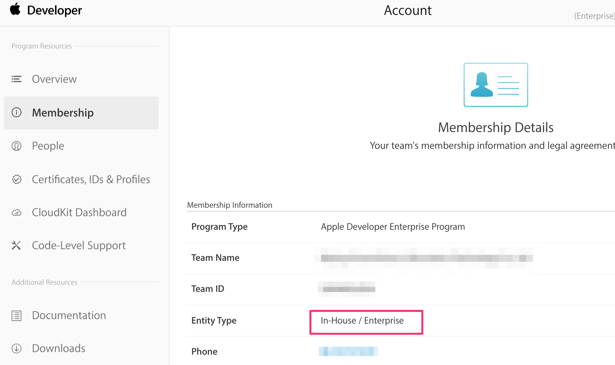
Task: Open the Developer home link
Action: [54, 10]
